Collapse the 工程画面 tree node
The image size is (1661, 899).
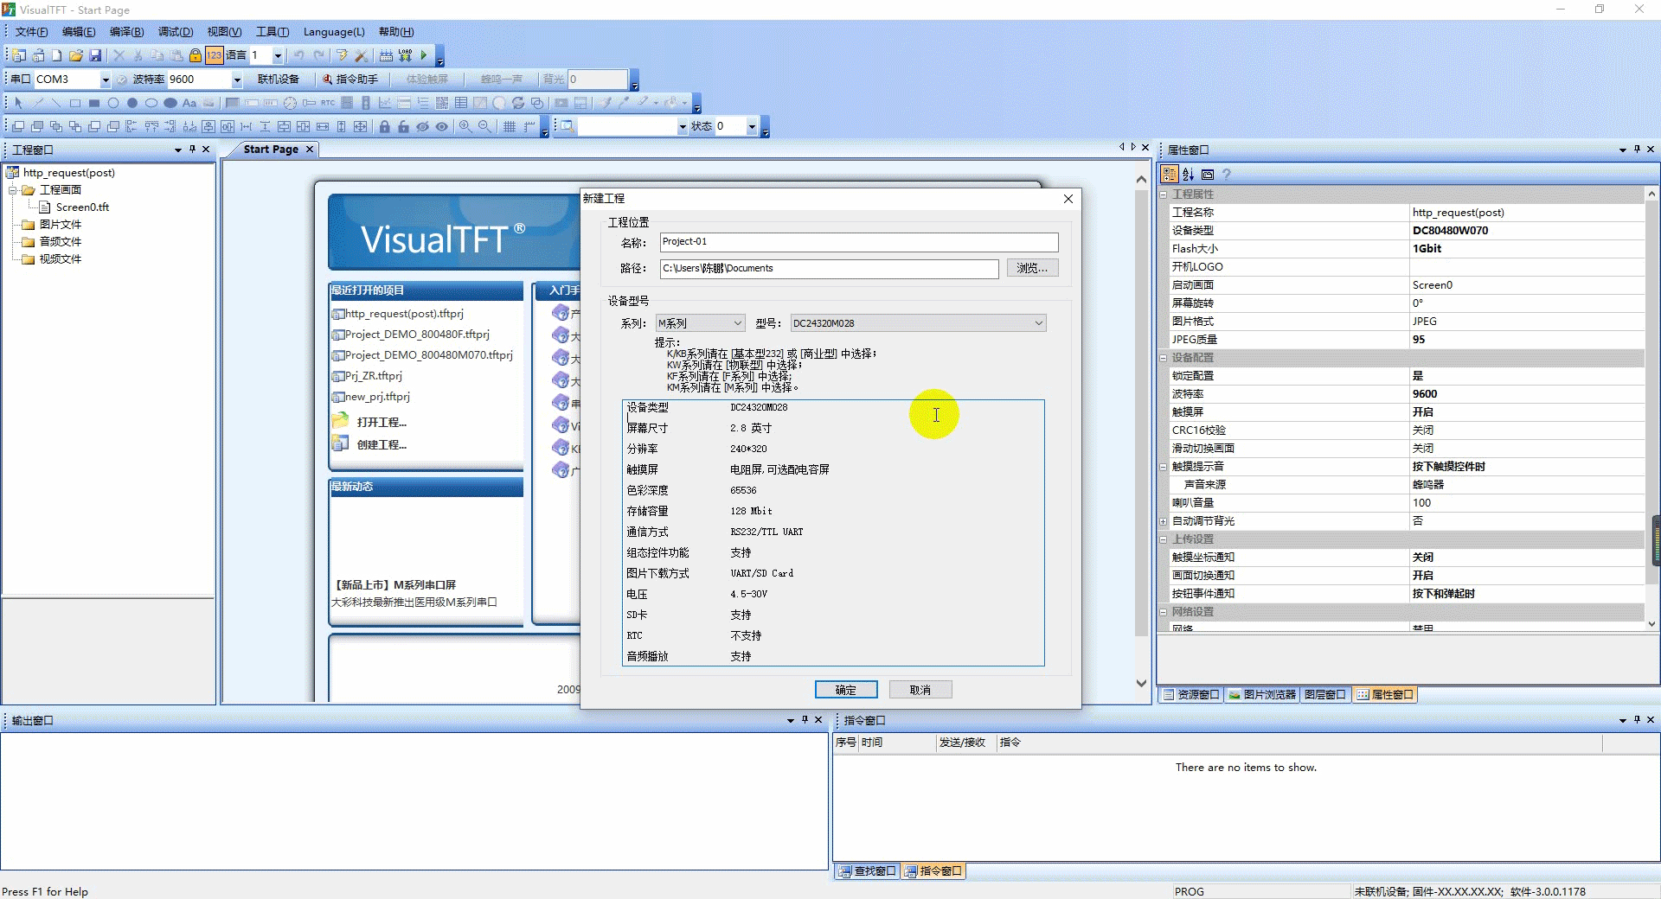13,190
